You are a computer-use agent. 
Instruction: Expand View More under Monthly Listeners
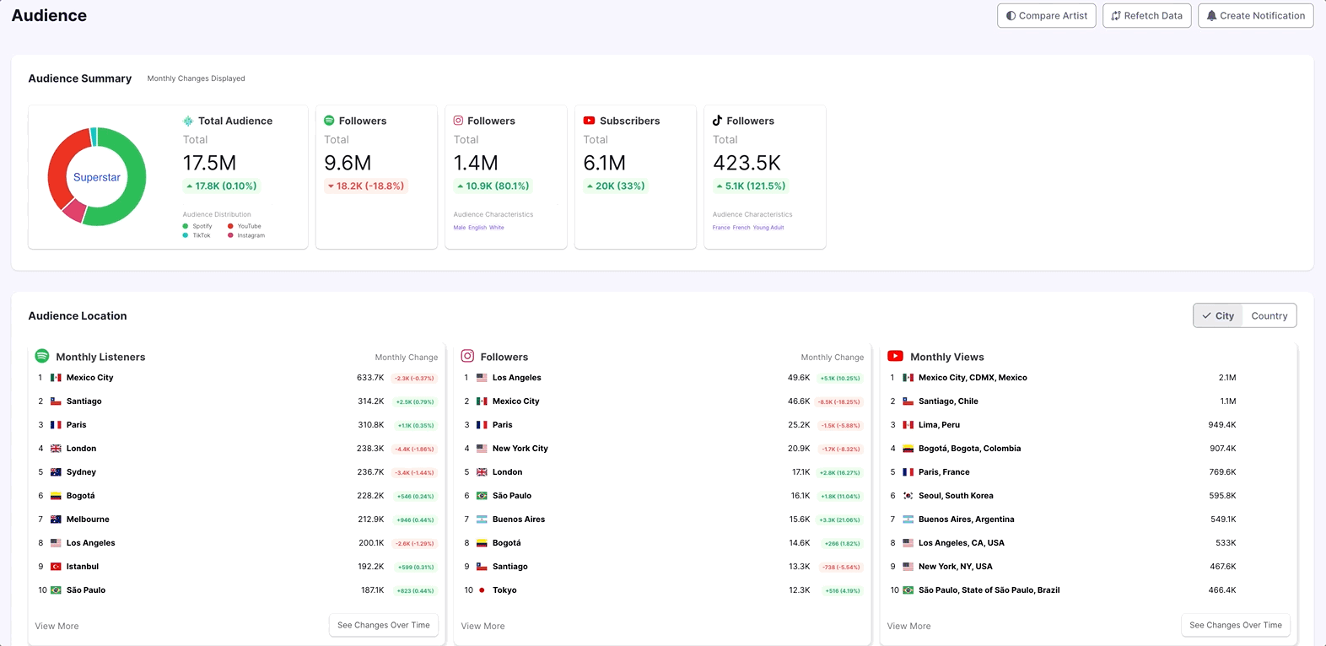(57, 626)
